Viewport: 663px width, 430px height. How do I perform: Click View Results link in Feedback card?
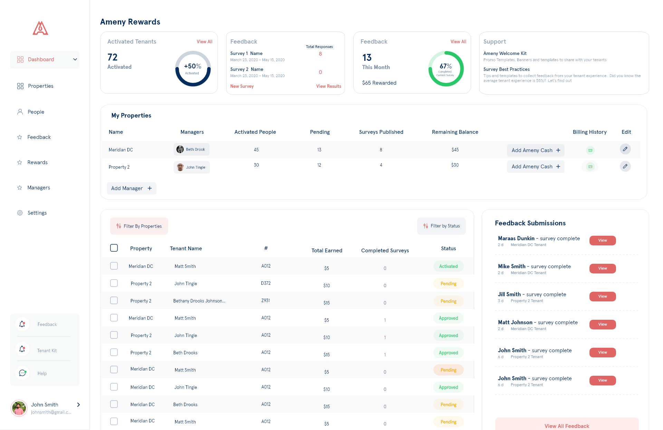328,86
